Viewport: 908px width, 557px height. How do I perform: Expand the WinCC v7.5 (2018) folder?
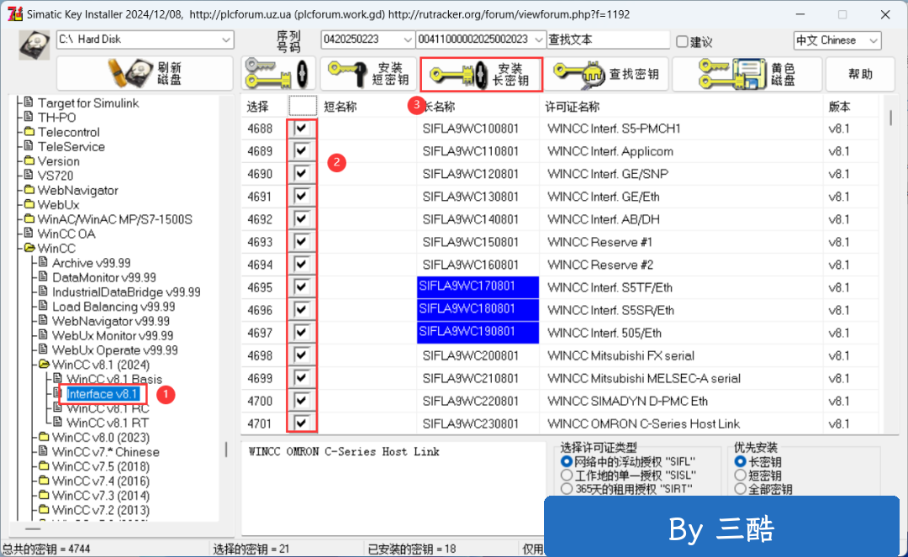pyautogui.click(x=44, y=466)
